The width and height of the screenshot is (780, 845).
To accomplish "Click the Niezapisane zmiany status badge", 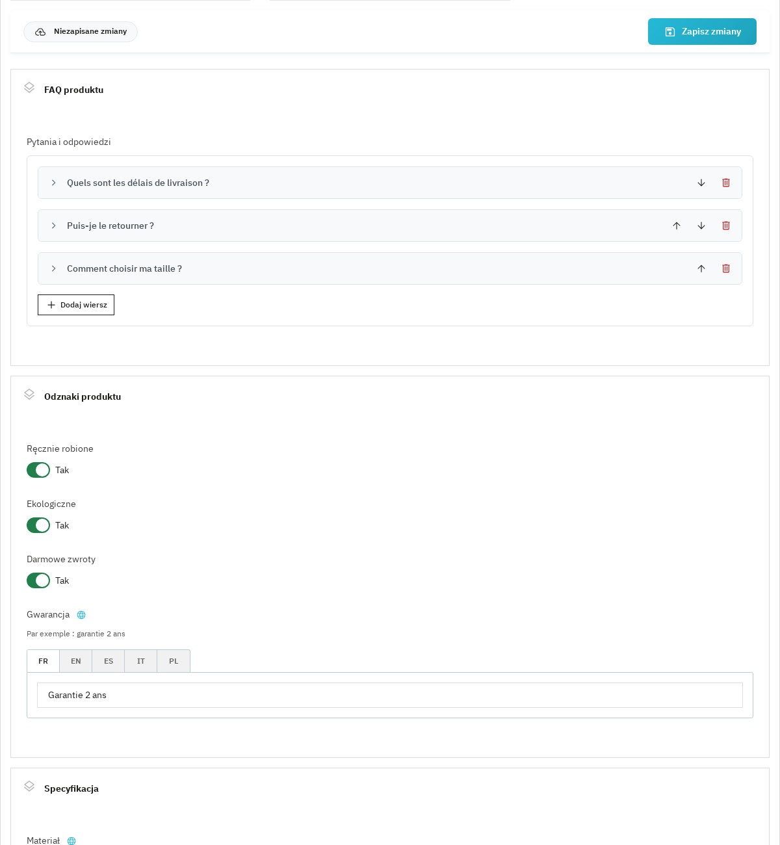I will (81, 32).
